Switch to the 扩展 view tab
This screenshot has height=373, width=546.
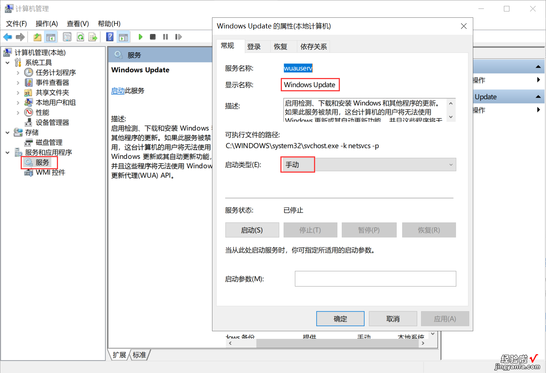pyautogui.click(x=119, y=355)
